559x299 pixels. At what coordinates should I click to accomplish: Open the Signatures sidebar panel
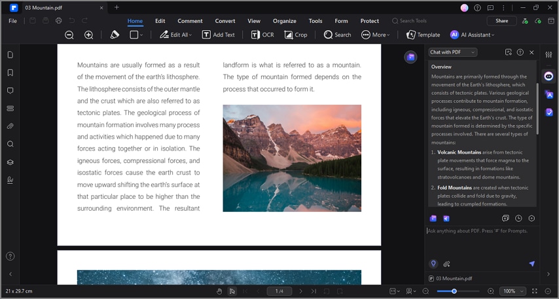coord(10,180)
